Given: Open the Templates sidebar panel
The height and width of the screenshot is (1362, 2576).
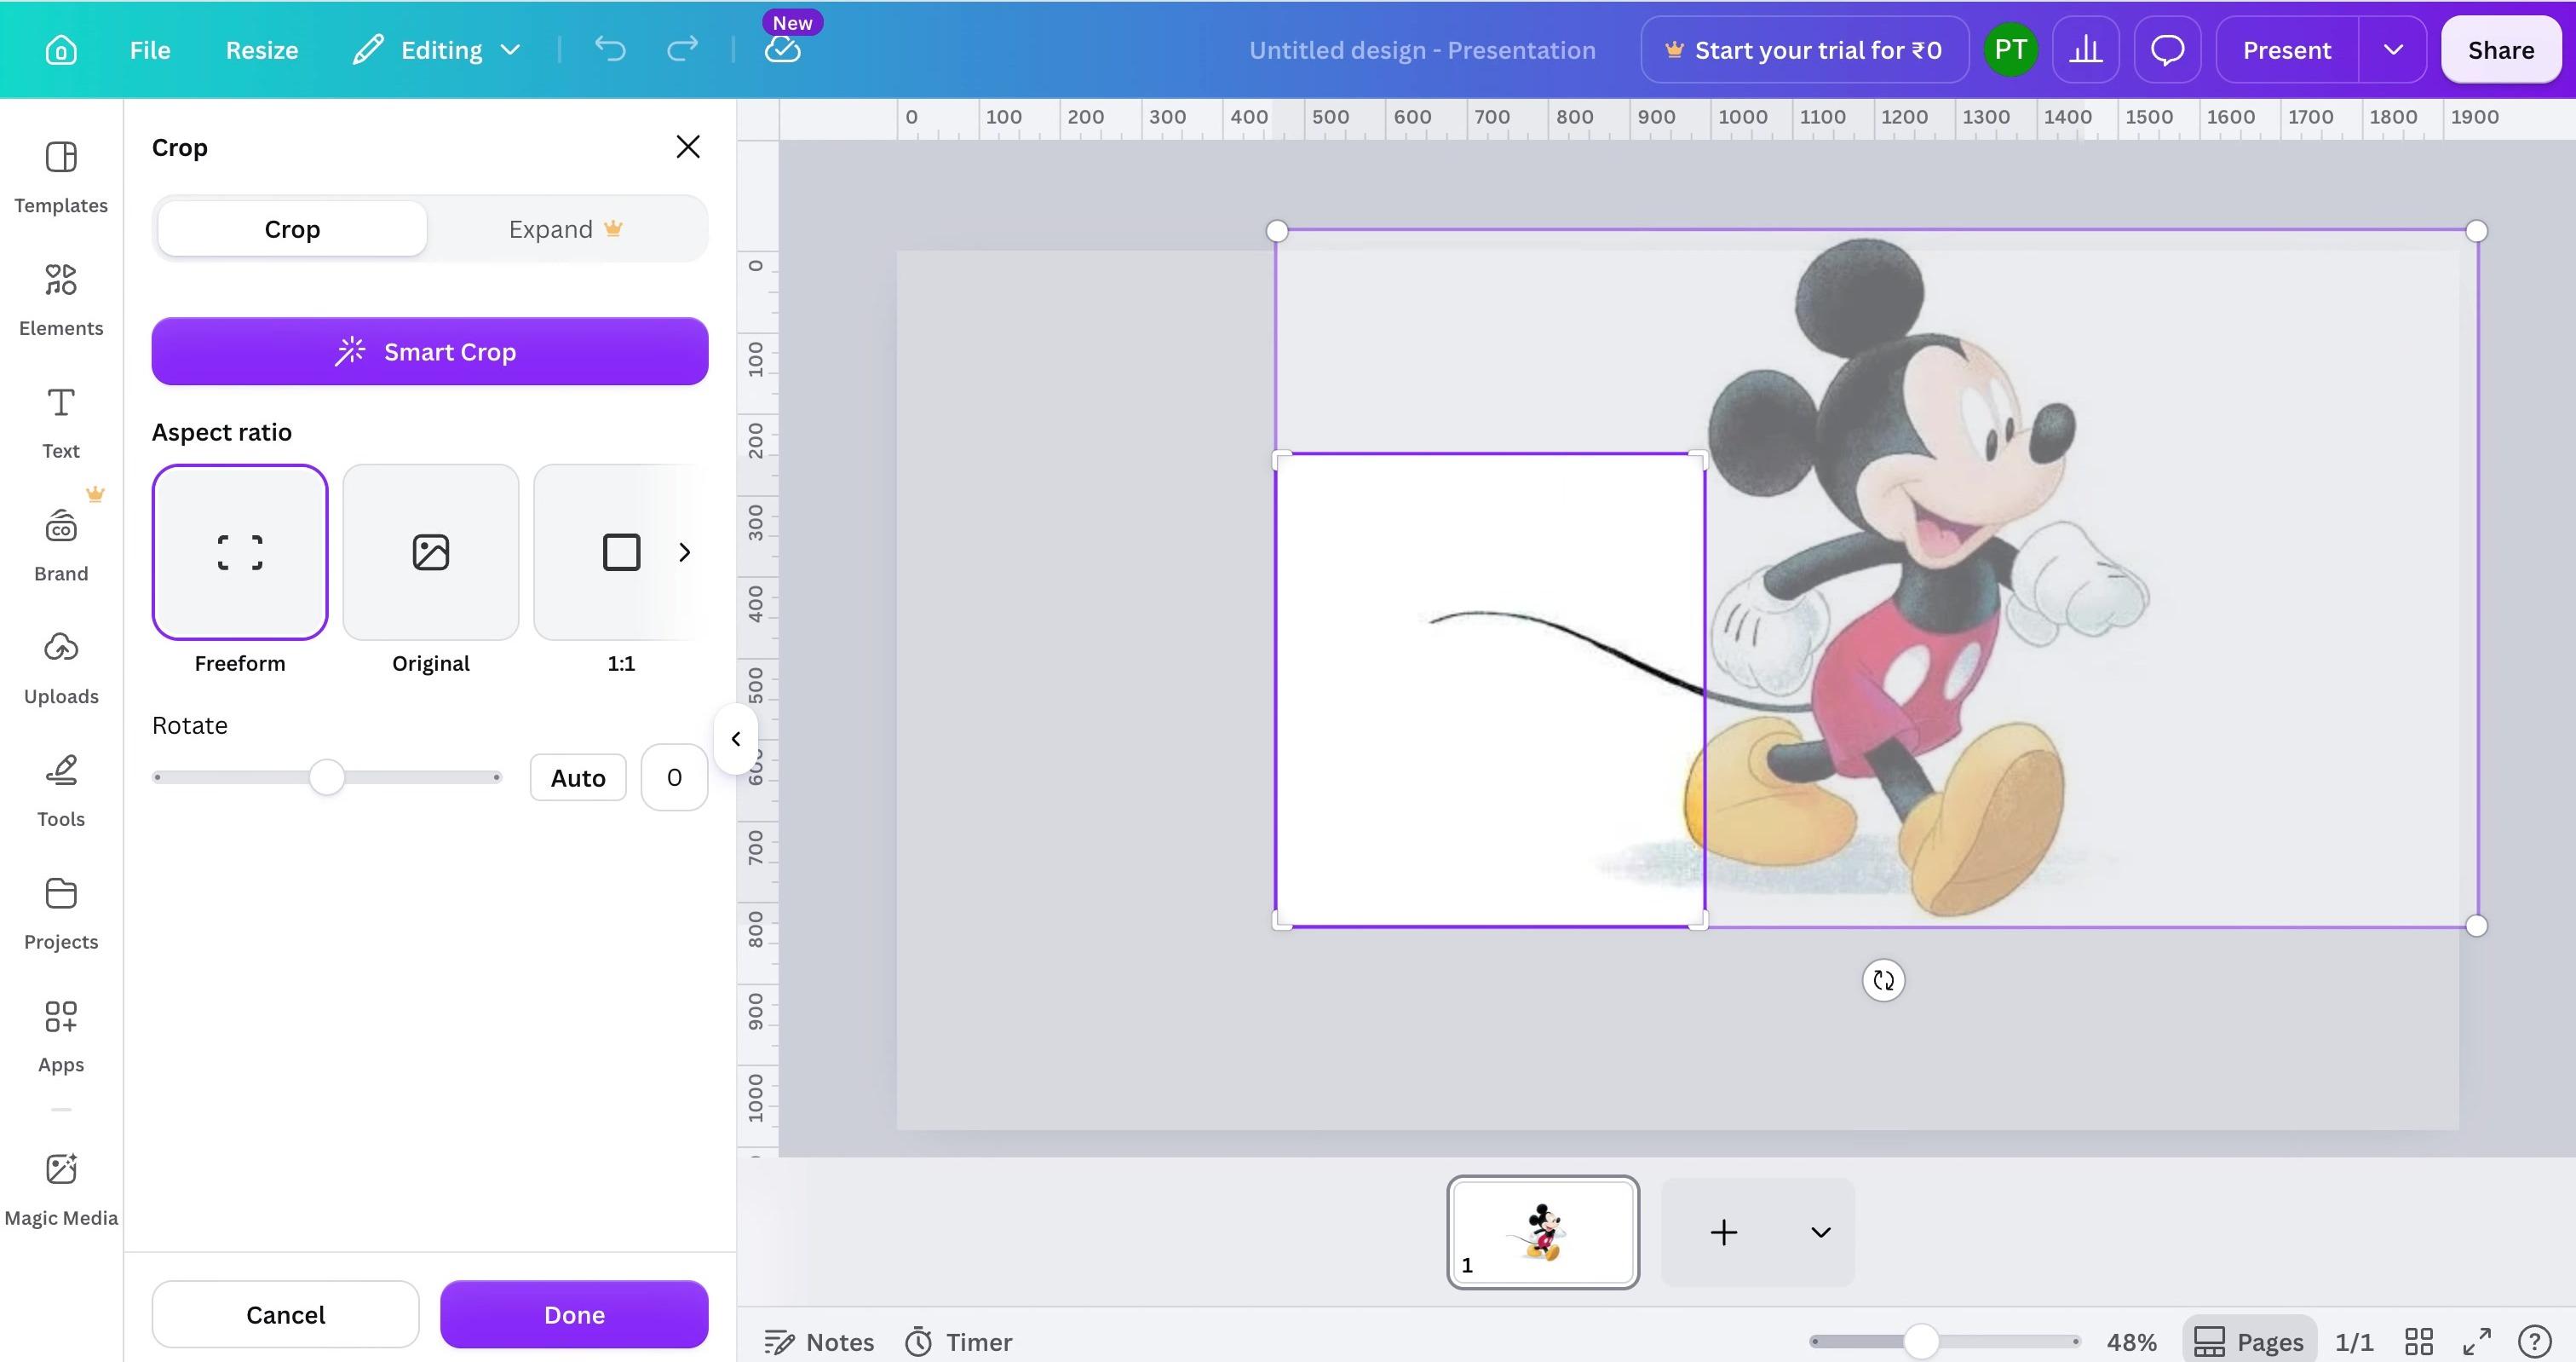Looking at the screenshot, I should (61, 177).
